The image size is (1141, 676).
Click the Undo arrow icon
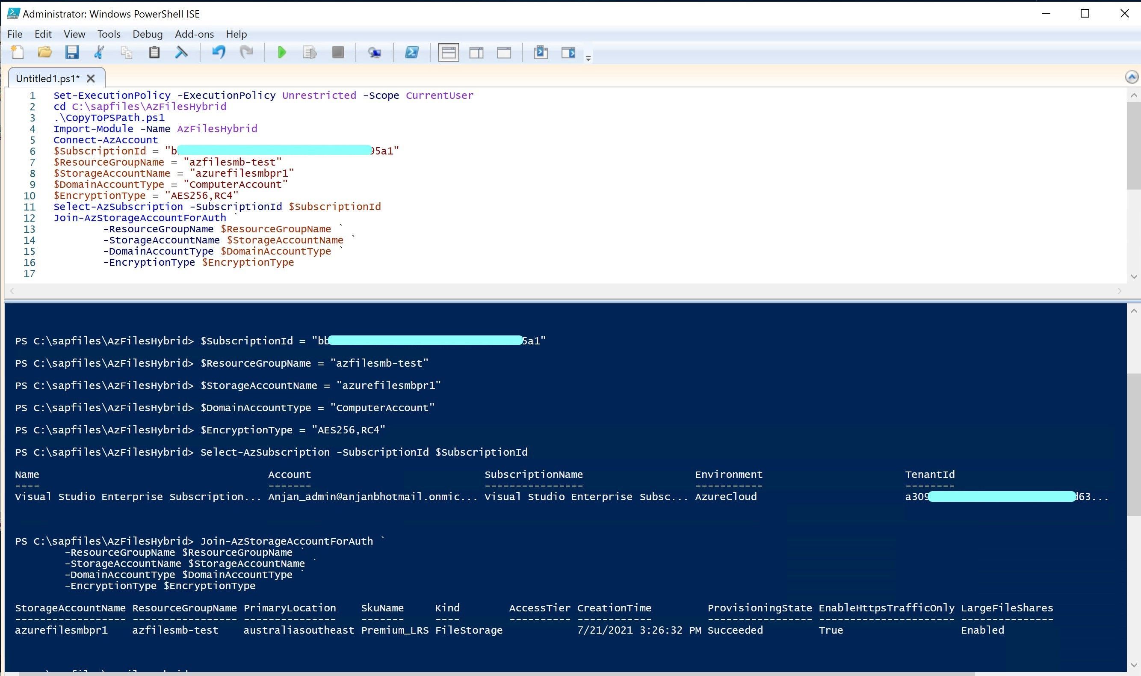pos(219,52)
